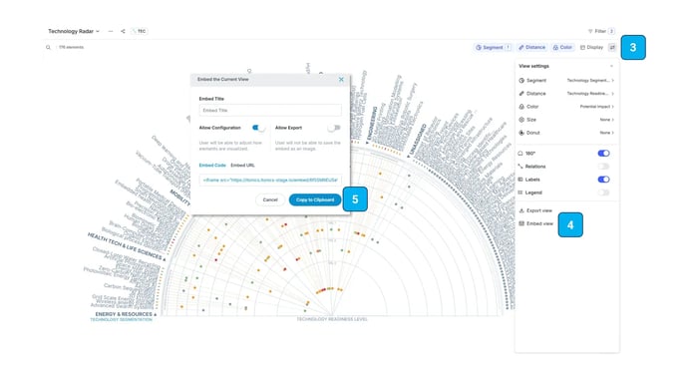Click the Display button in the toolbar
This screenshot has width=686, height=379.
tap(591, 47)
